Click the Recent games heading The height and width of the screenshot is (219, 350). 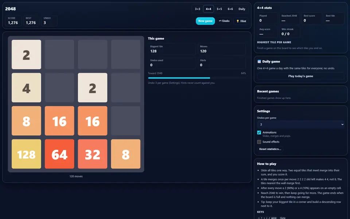tap(268, 91)
